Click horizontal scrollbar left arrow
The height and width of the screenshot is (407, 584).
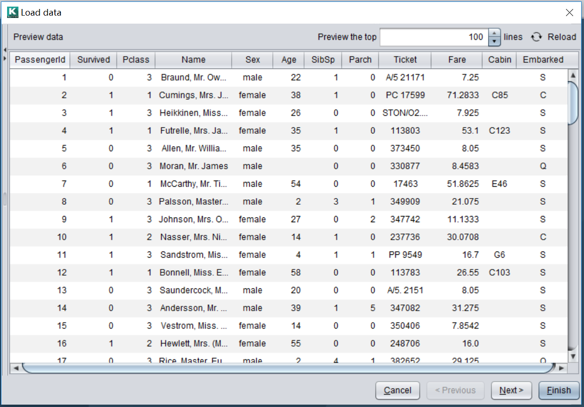(x=16, y=368)
